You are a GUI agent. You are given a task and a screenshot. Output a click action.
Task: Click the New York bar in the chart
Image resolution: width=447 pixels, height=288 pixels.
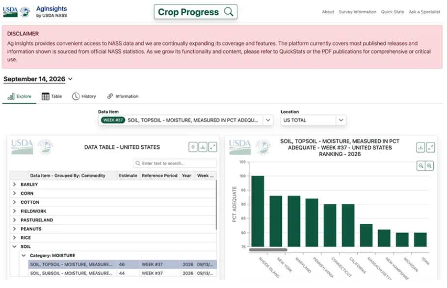pyautogui.click(x=276, y=221)
